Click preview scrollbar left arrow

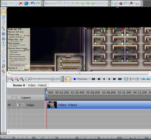click(9, 73)
